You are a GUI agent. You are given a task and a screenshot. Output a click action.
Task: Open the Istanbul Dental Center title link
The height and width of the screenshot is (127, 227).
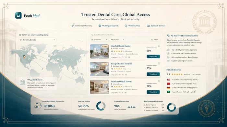121,46
